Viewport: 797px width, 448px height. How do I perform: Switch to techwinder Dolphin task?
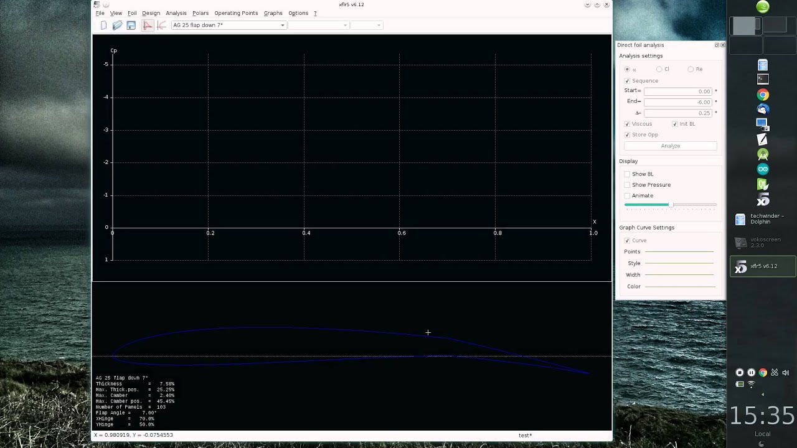(x=763, y=219)
